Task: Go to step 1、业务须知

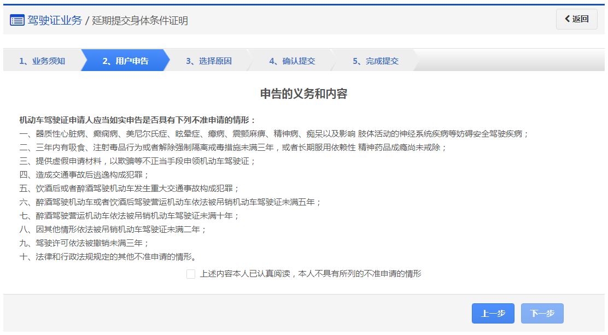Action: click(x=42, y=61)
